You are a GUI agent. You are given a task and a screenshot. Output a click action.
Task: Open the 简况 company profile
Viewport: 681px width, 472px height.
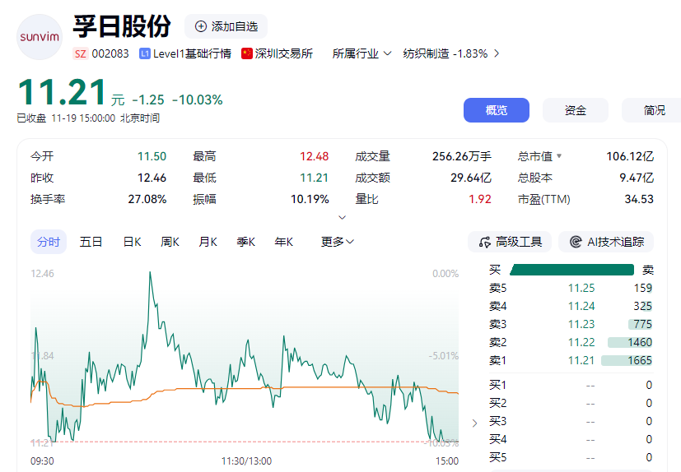point(654,110)
